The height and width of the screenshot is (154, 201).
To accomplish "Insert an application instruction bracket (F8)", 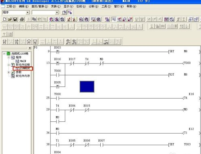I will (x=35, y=42).
